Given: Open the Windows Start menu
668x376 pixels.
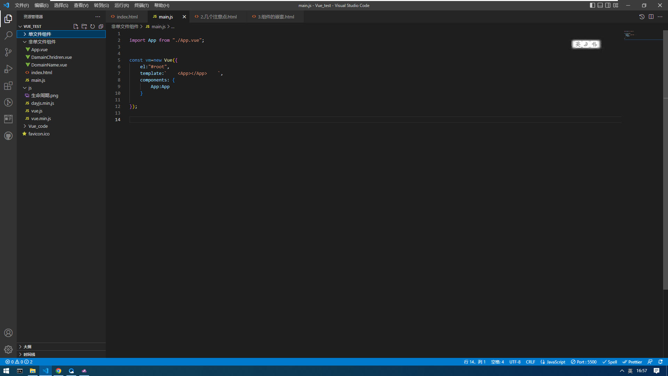Looking at the screenshot, I should pos(6,371).
